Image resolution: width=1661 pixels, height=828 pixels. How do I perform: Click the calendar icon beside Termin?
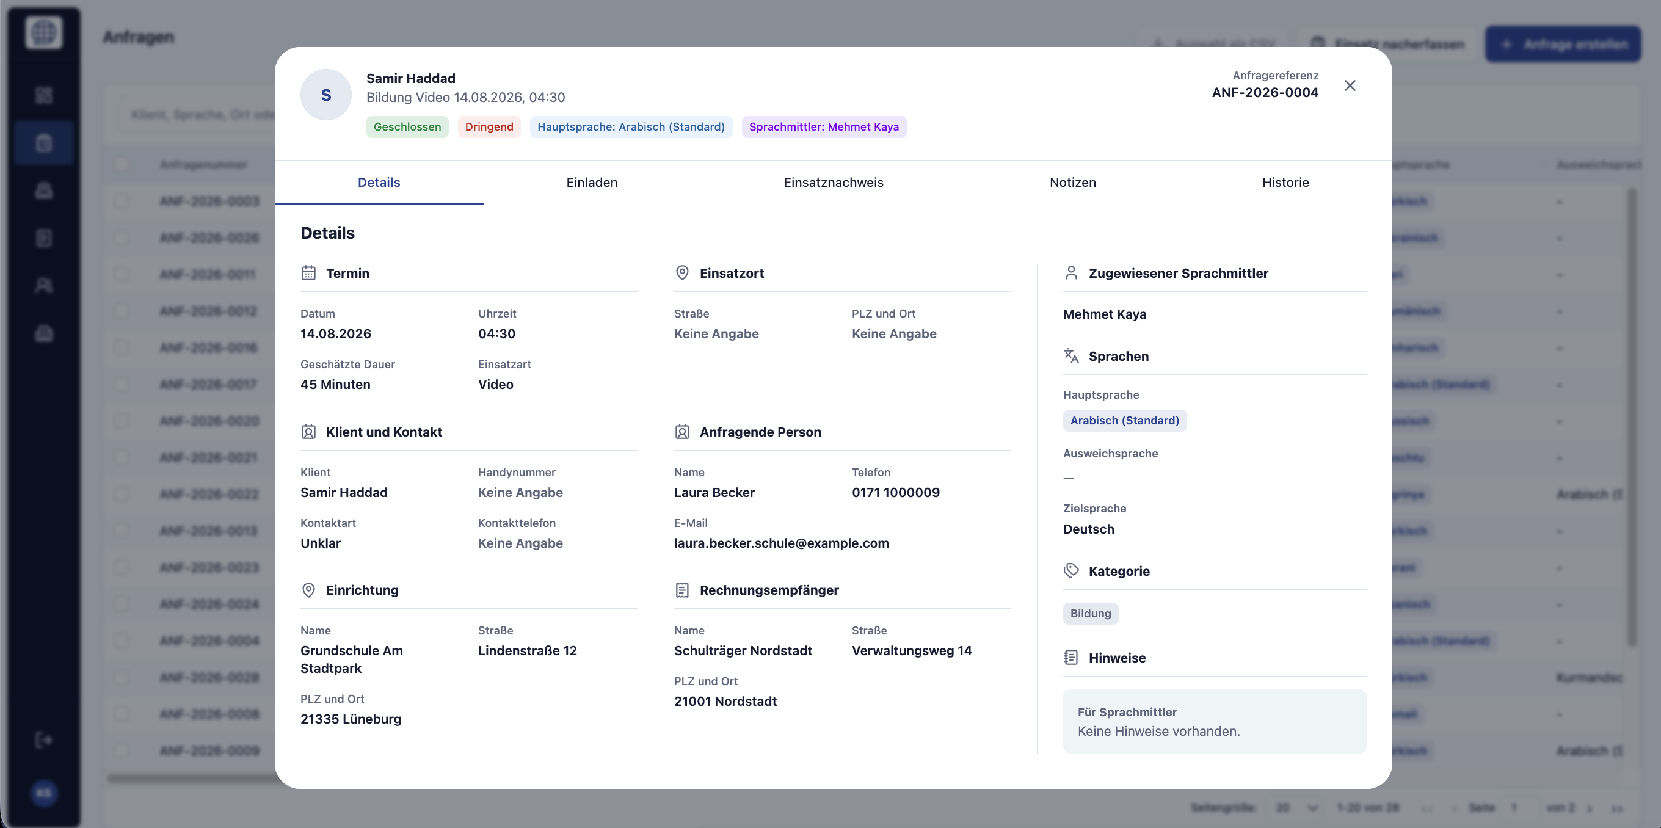[308, 273]
